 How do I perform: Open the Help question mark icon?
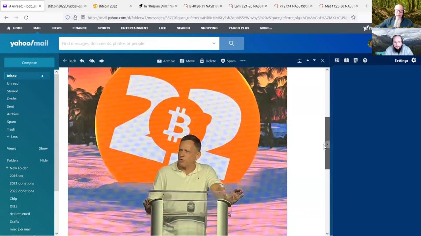coord(365,60)
